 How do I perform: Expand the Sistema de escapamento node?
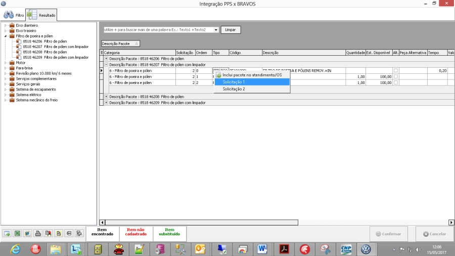pos(5,90)
